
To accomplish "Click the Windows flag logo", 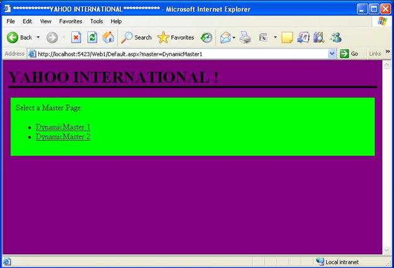I will (383, 21).
